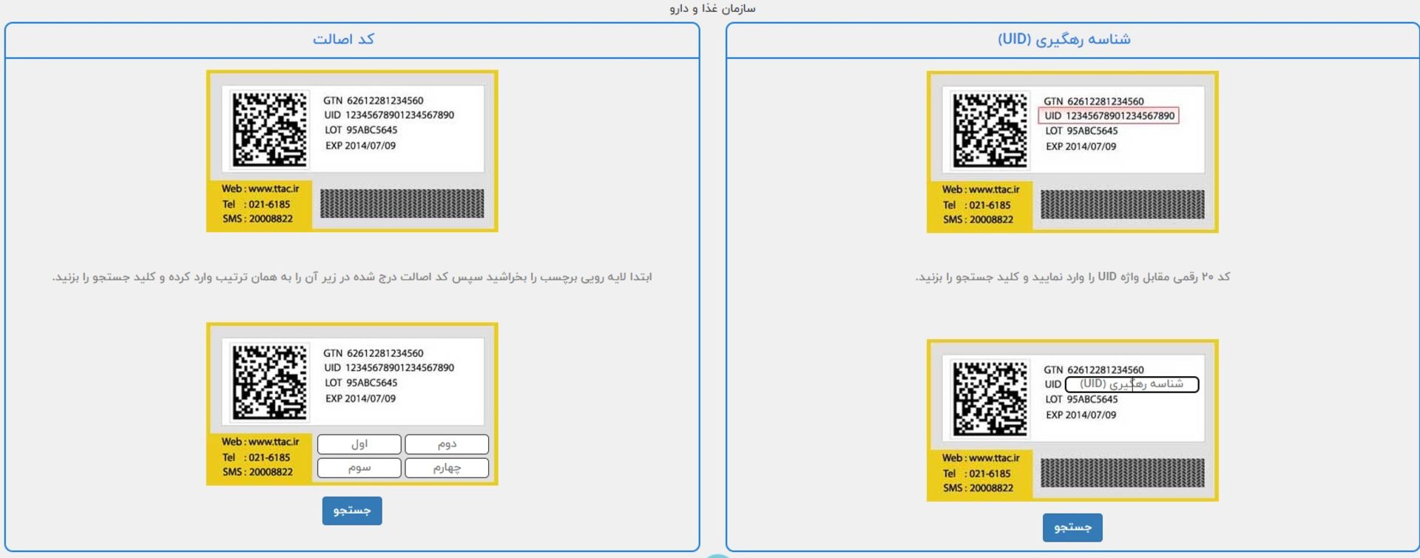Screen dimensions: 1420x558
Task: Click the QR code in the upper کد اصالت label
Action: 269,129
